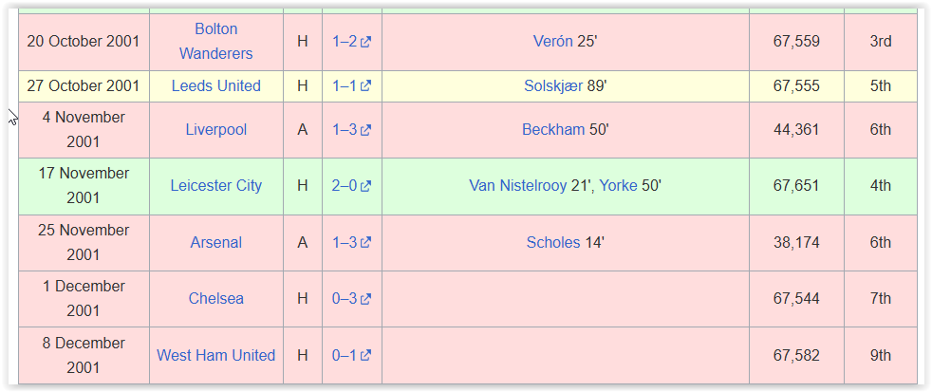Viewport: 932px width, 392px height.
Task: Open the Solskjær player link
Action: 553,85
